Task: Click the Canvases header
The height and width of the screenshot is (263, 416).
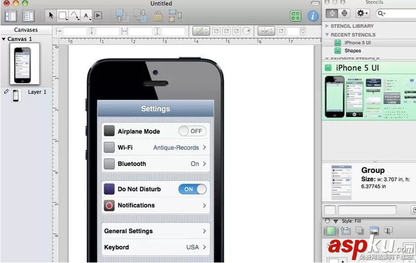Action: 26,30
